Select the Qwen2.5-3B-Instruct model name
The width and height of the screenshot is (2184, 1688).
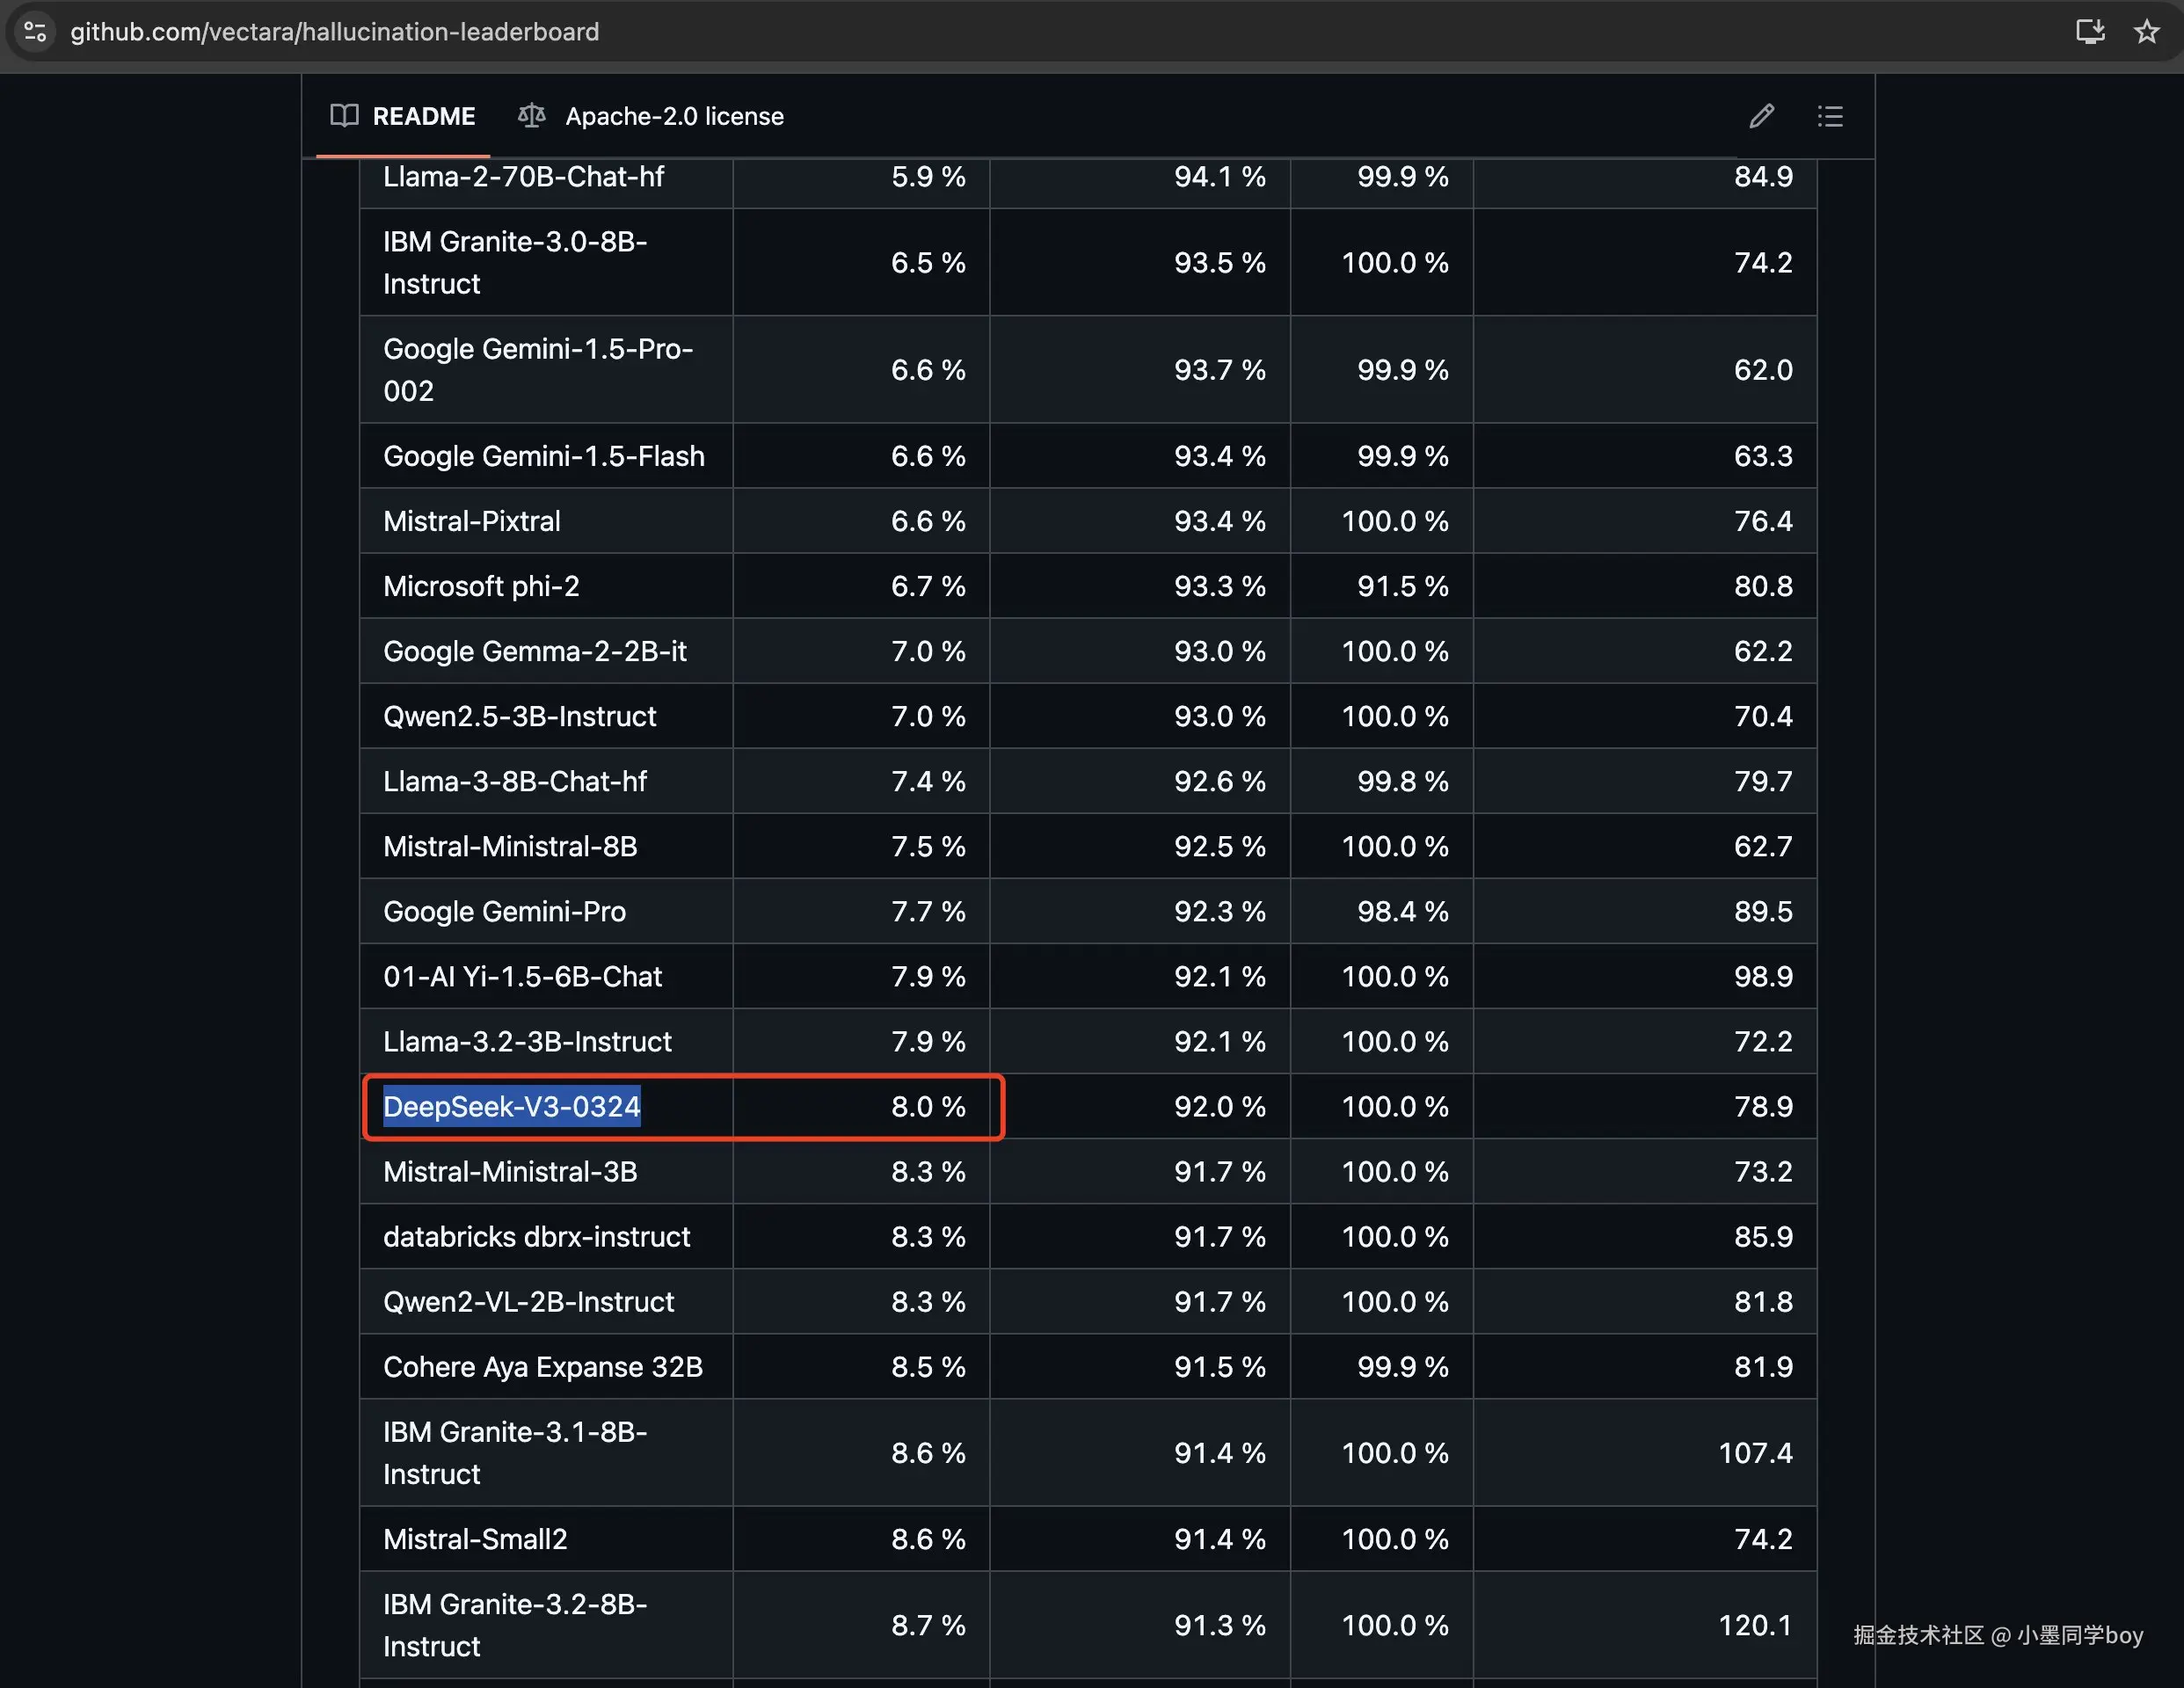[x=519, y=716]
